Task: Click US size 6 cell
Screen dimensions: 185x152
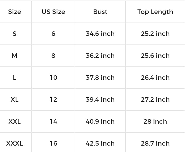Action: coord(53,34)
